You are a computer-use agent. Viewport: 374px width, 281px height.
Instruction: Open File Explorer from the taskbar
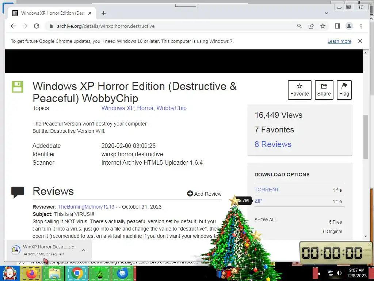click(x=54, y=273)
